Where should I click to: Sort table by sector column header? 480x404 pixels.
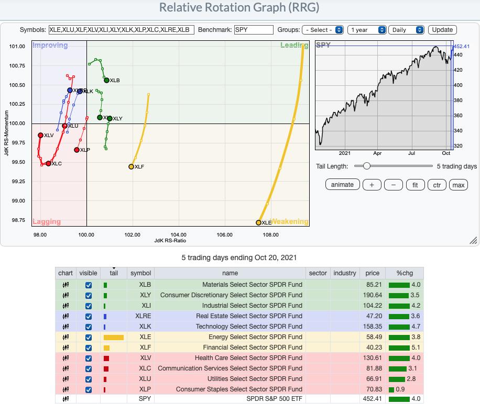318,273
